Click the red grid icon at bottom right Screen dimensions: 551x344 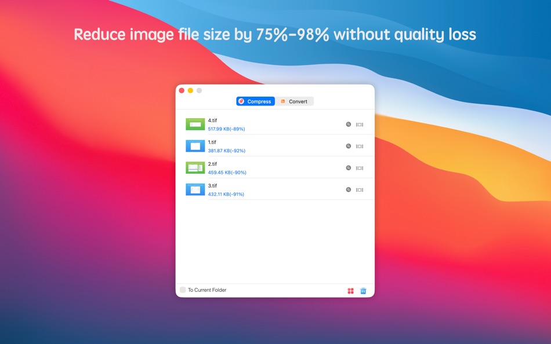click(x=350, y=290)
